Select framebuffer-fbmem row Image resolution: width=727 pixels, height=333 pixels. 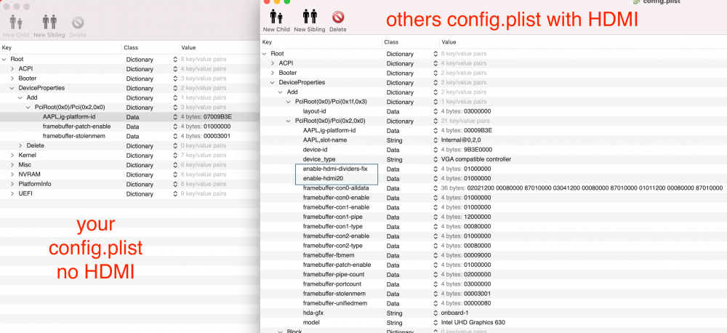point(494,255)
